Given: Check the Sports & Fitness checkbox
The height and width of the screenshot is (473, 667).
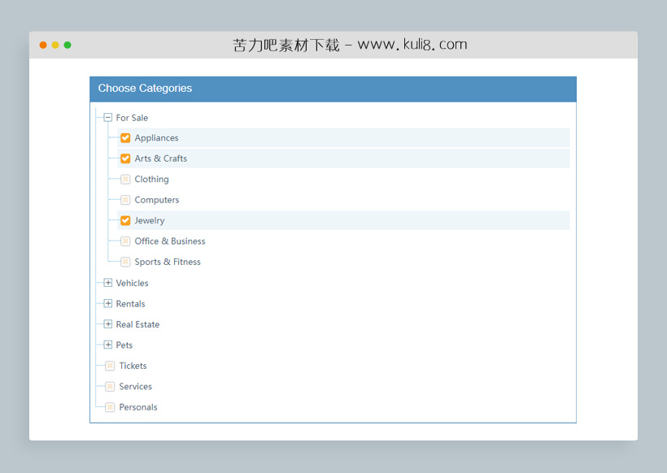Looking at the screenshot, I should click(x=125, y=263).
